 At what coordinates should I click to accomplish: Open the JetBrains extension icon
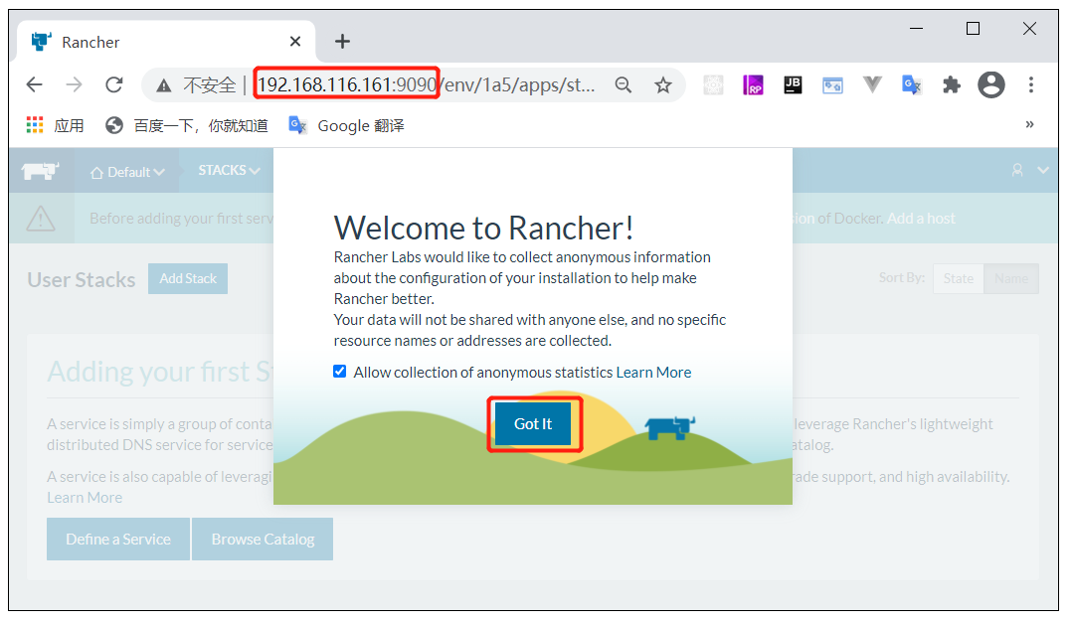(793, 85)
